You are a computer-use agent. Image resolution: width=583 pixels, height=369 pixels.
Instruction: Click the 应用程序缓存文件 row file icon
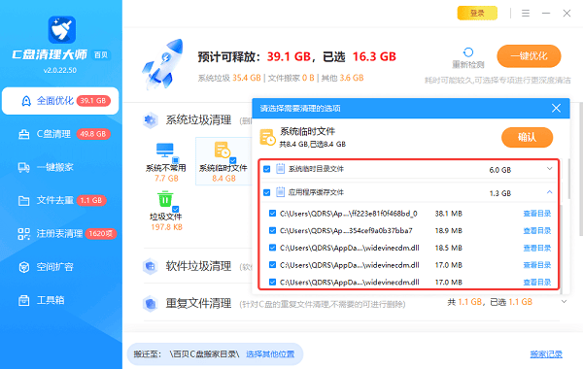click(281, 192)
